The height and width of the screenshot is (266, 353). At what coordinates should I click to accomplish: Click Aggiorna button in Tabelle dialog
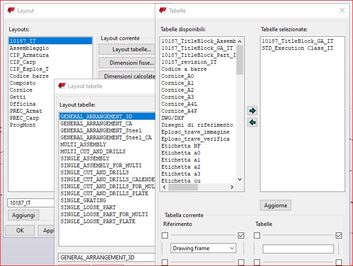(275, 205)
